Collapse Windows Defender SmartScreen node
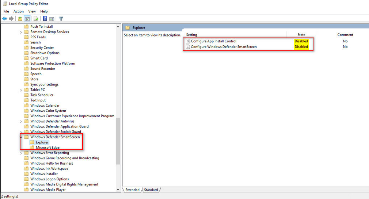Image resolution: width=369 pixels, height=199 pixels. tap(21, 137)
